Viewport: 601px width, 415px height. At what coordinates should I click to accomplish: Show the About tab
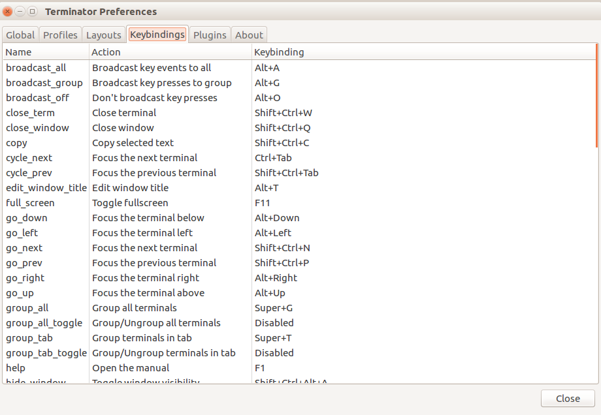pos(249,35)
